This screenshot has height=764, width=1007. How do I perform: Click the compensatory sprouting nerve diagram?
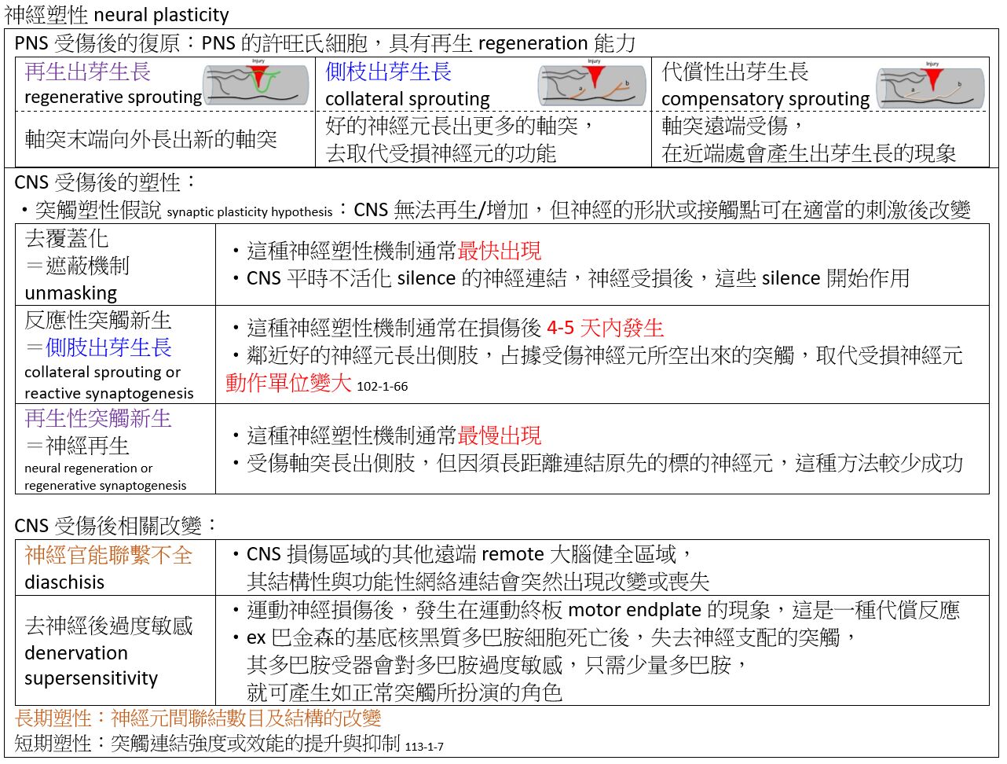(931, 84)
